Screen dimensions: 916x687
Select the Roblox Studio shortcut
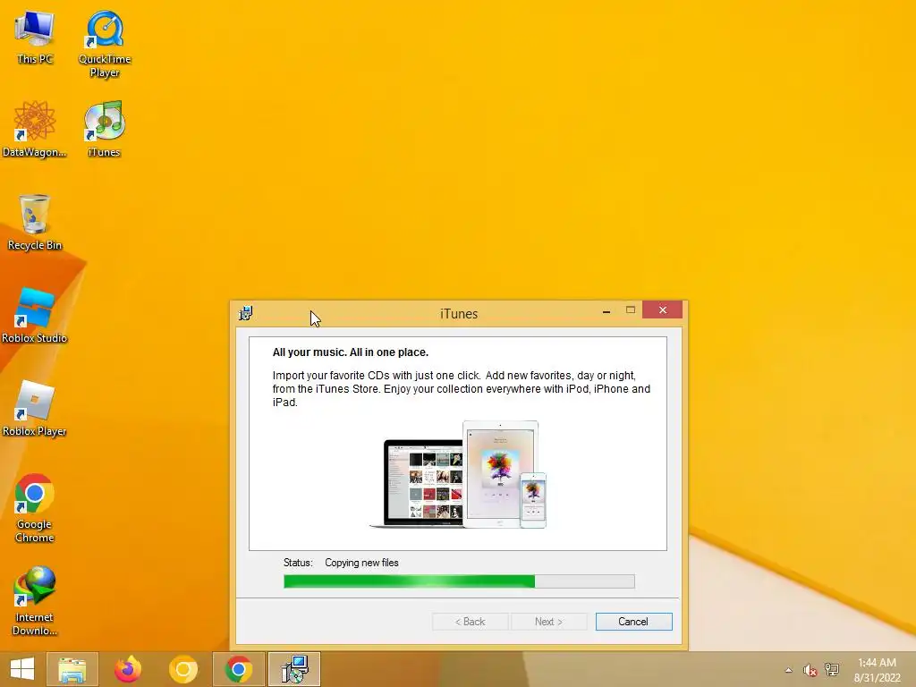[x=35, y=316]
